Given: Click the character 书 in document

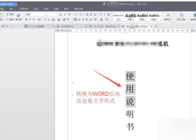Looking at the screenshot, I should coord(130,127).
